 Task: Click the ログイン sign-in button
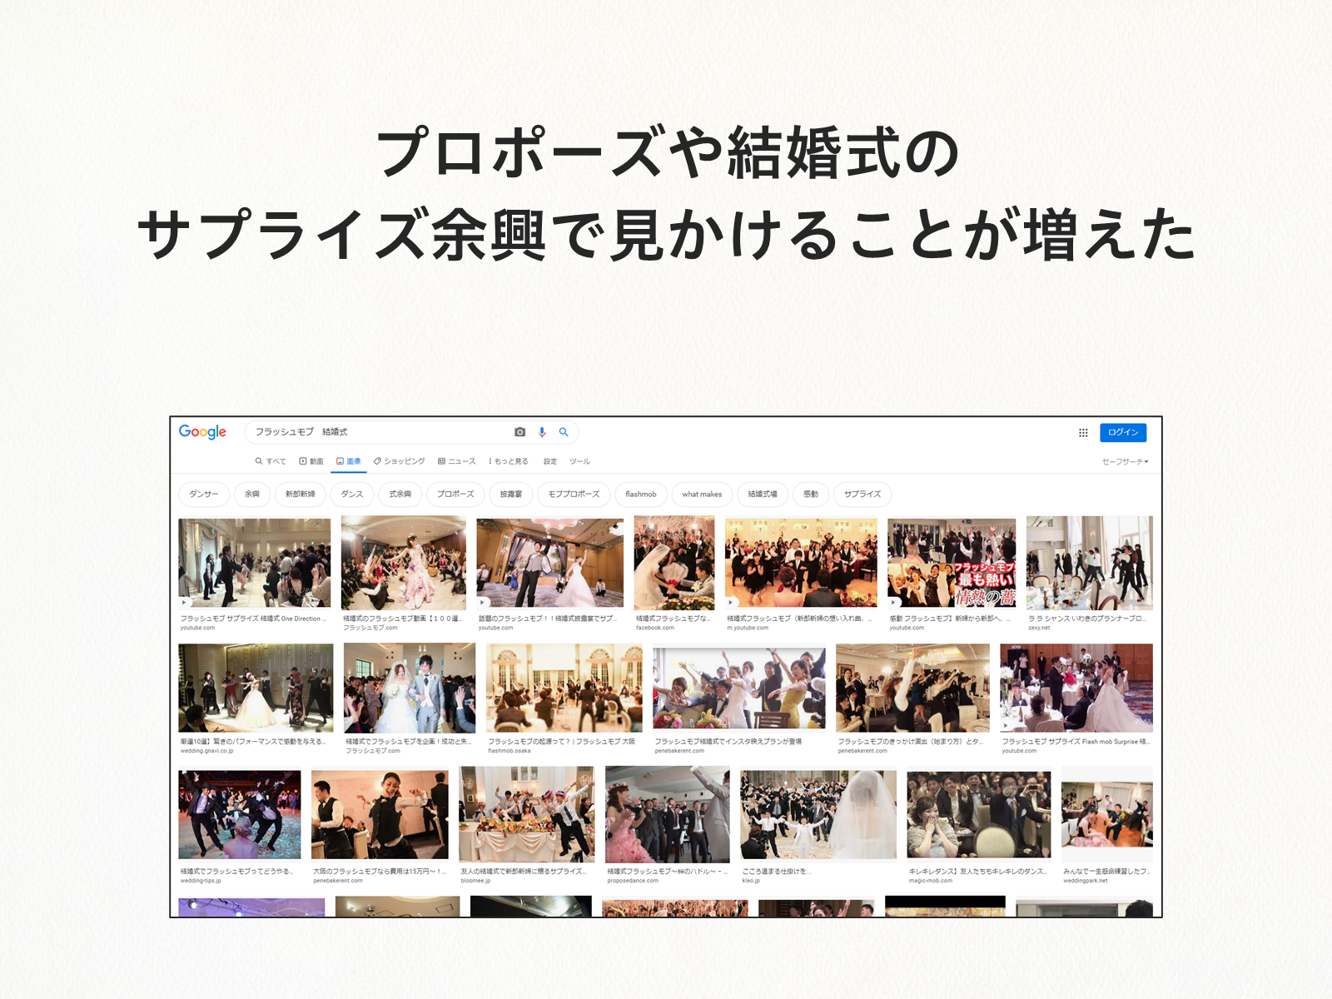click(x=1123, y=432)
